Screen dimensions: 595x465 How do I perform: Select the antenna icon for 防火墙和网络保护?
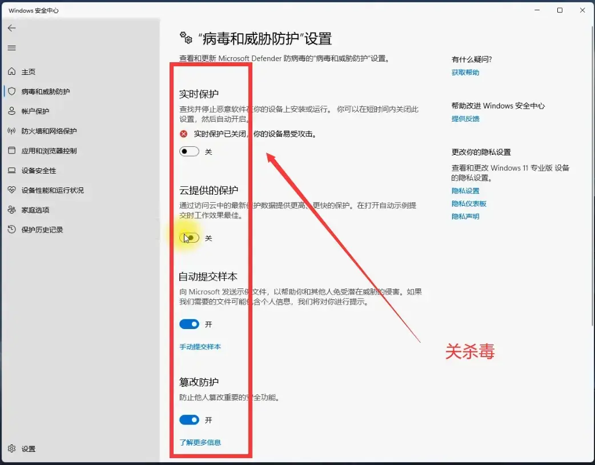[x=12, y=131]
